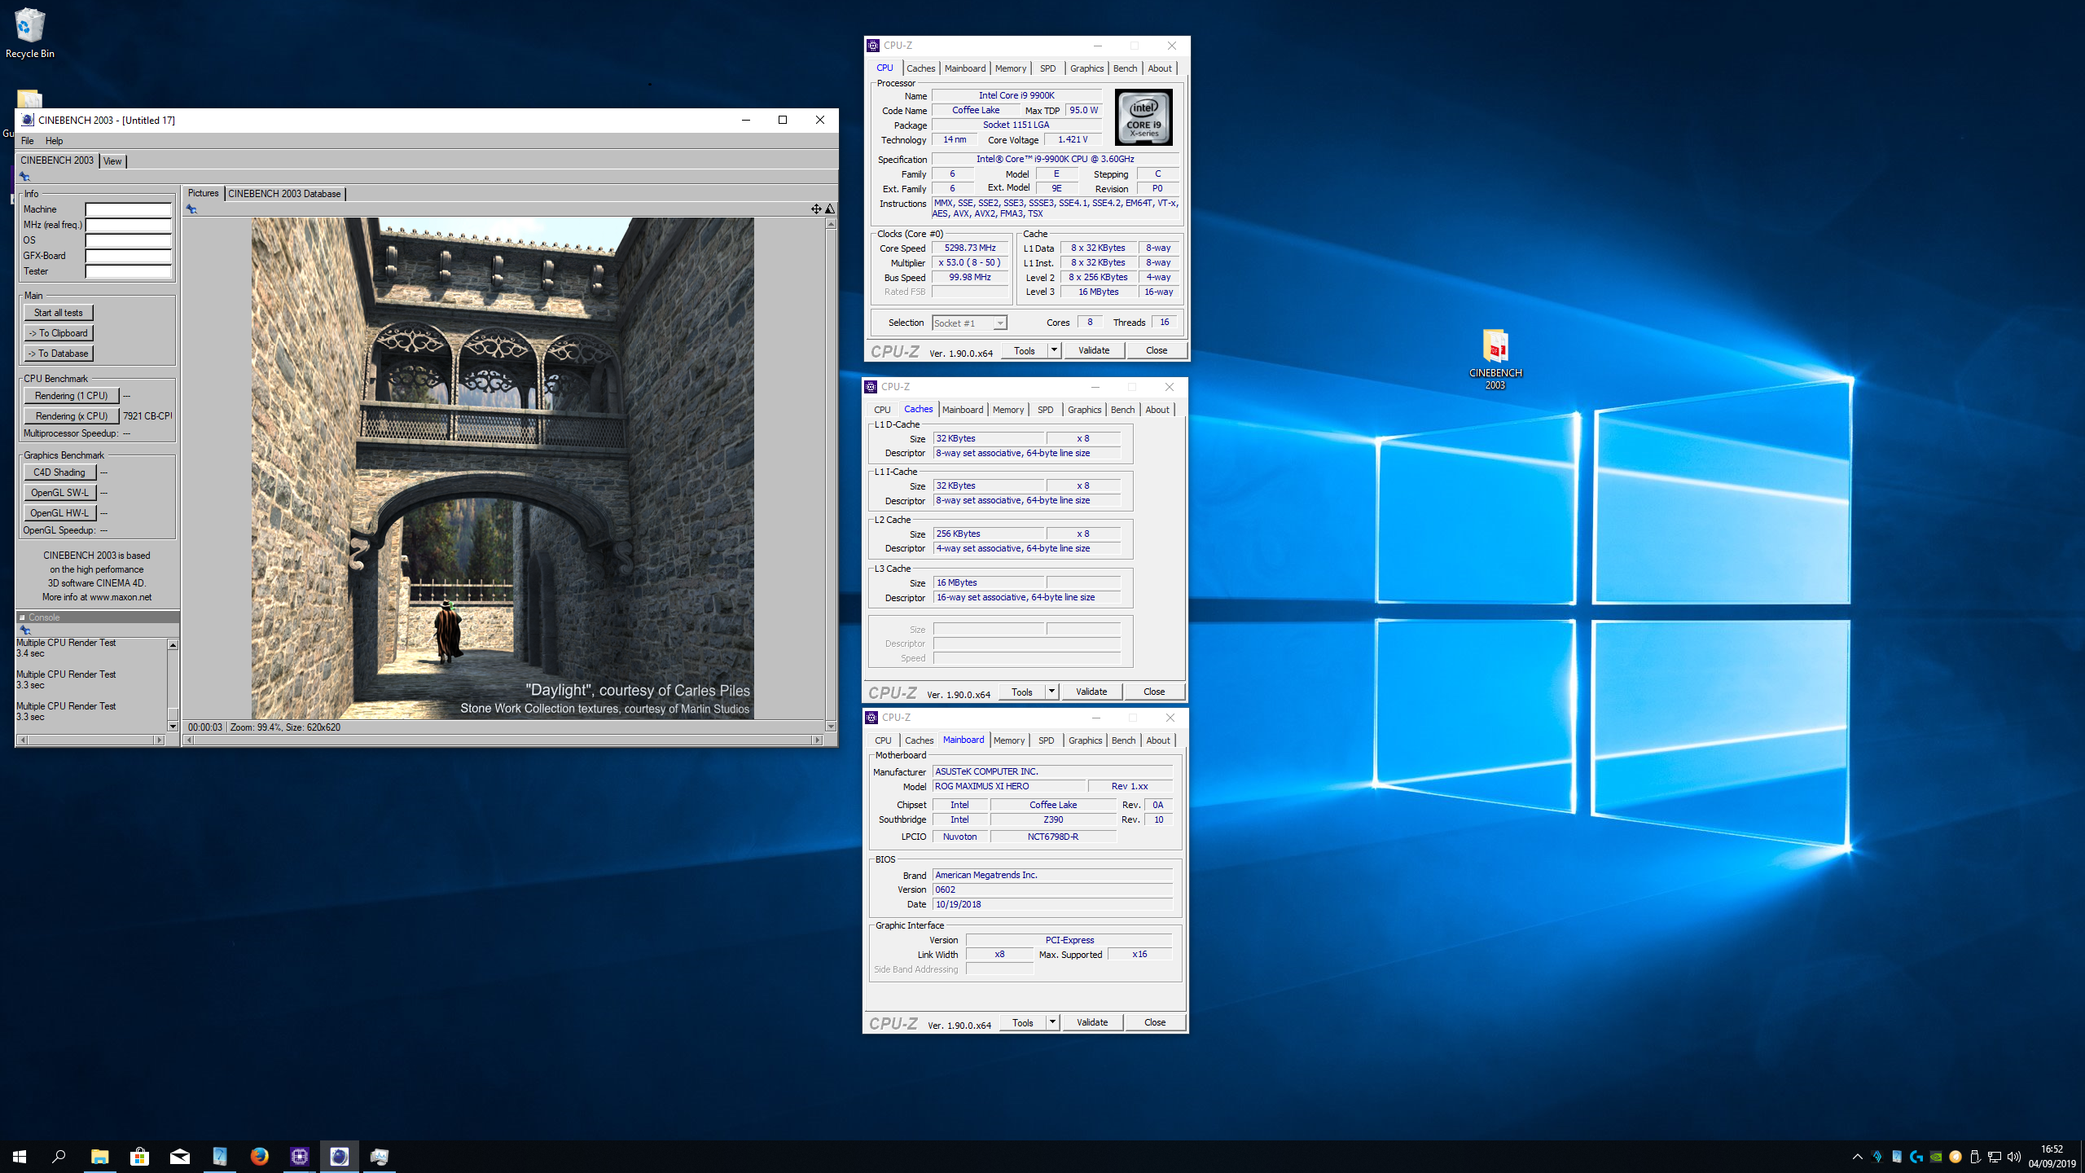Open Microsoft Store from the taskbar
2085x1173 pixels.
[139, 1157]
